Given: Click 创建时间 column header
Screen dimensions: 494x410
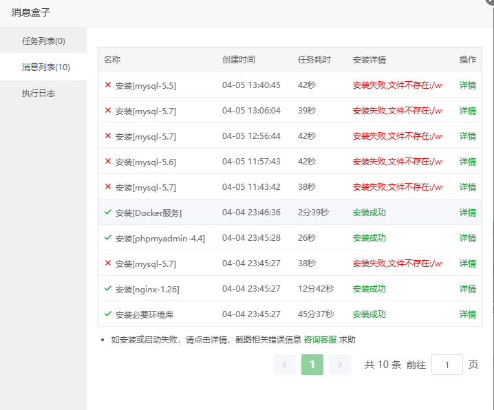Looking at the screenshot, I should (239, 60).
